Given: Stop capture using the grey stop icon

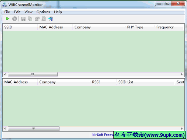Looking at the screenshot, I should (14, 19).
